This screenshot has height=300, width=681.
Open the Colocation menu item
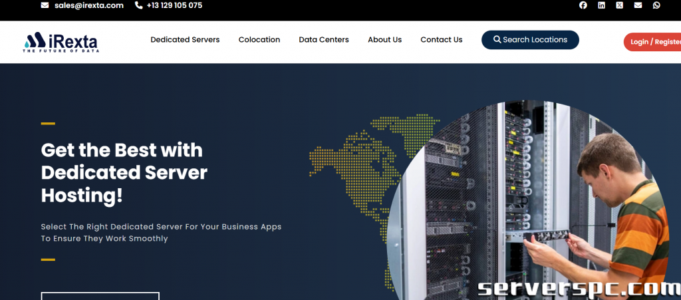[x=259, y=39]
